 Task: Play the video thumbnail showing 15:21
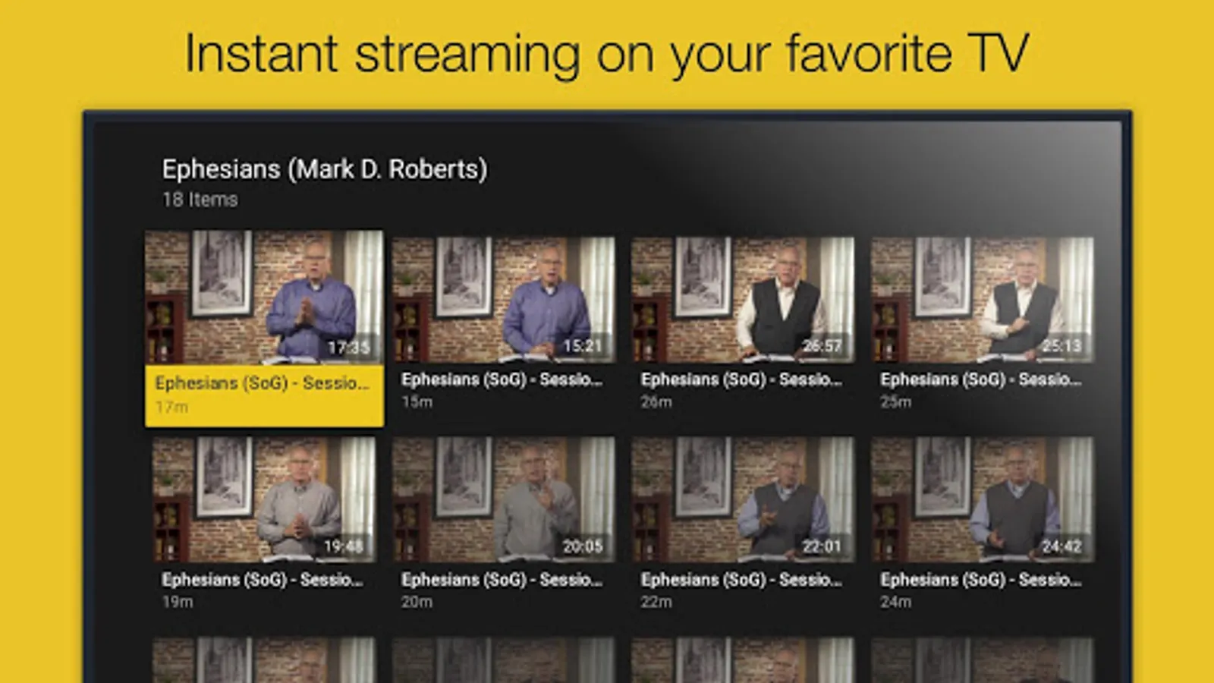click(x=504, y=300)
